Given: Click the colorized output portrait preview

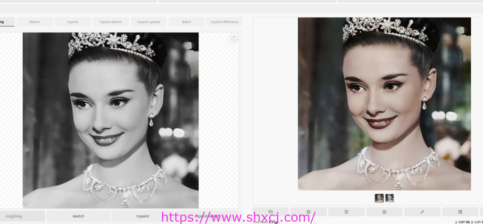Looking at the screenshot, I should pyautogui.click(x=384, y=104).
